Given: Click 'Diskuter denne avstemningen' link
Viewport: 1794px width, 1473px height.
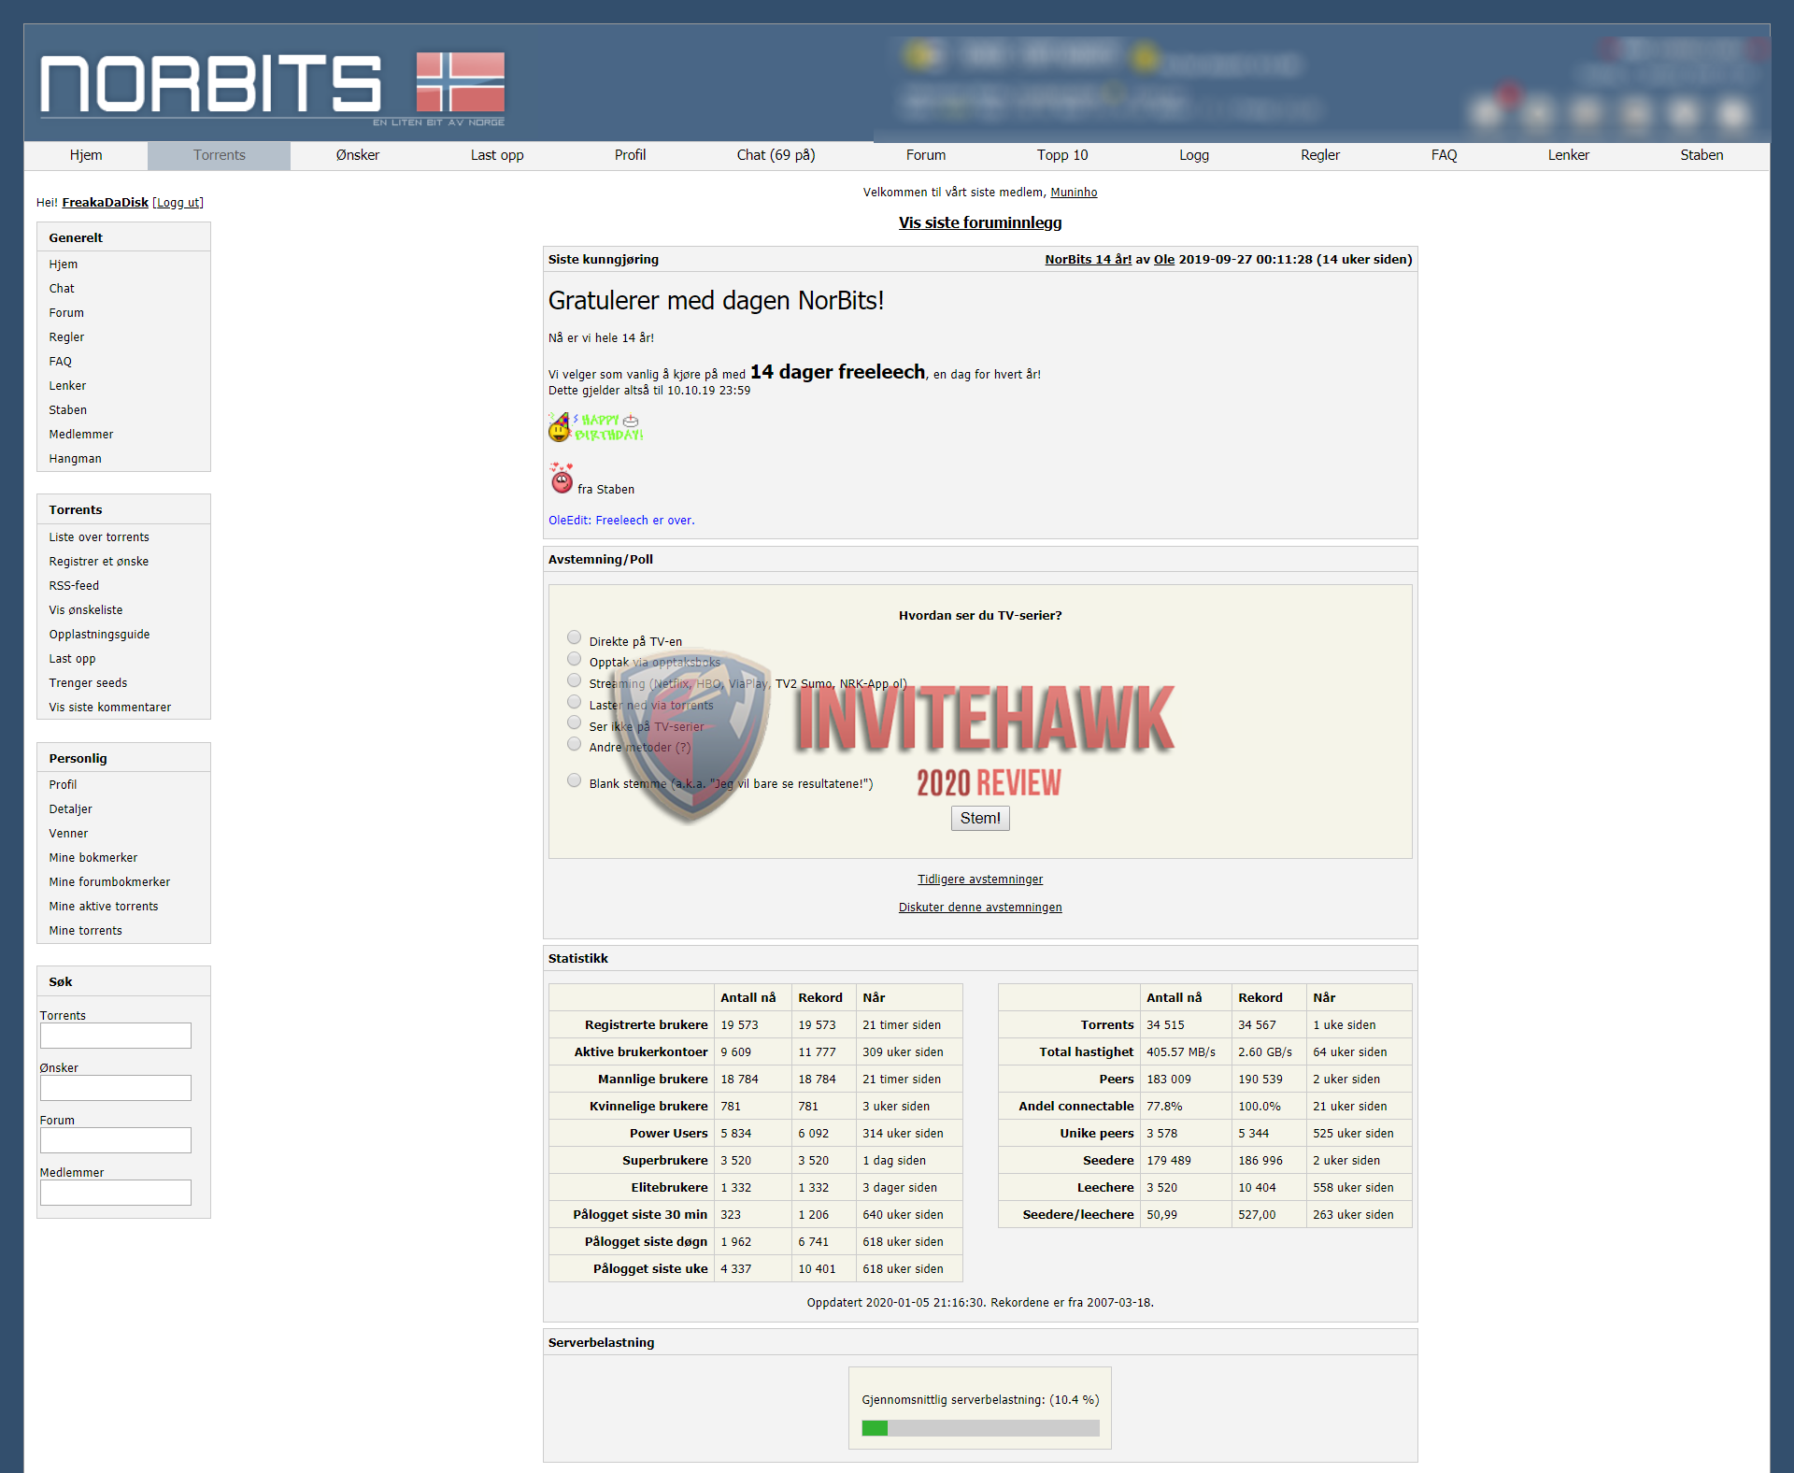Looking at the screenshot, I should (980, 908).
